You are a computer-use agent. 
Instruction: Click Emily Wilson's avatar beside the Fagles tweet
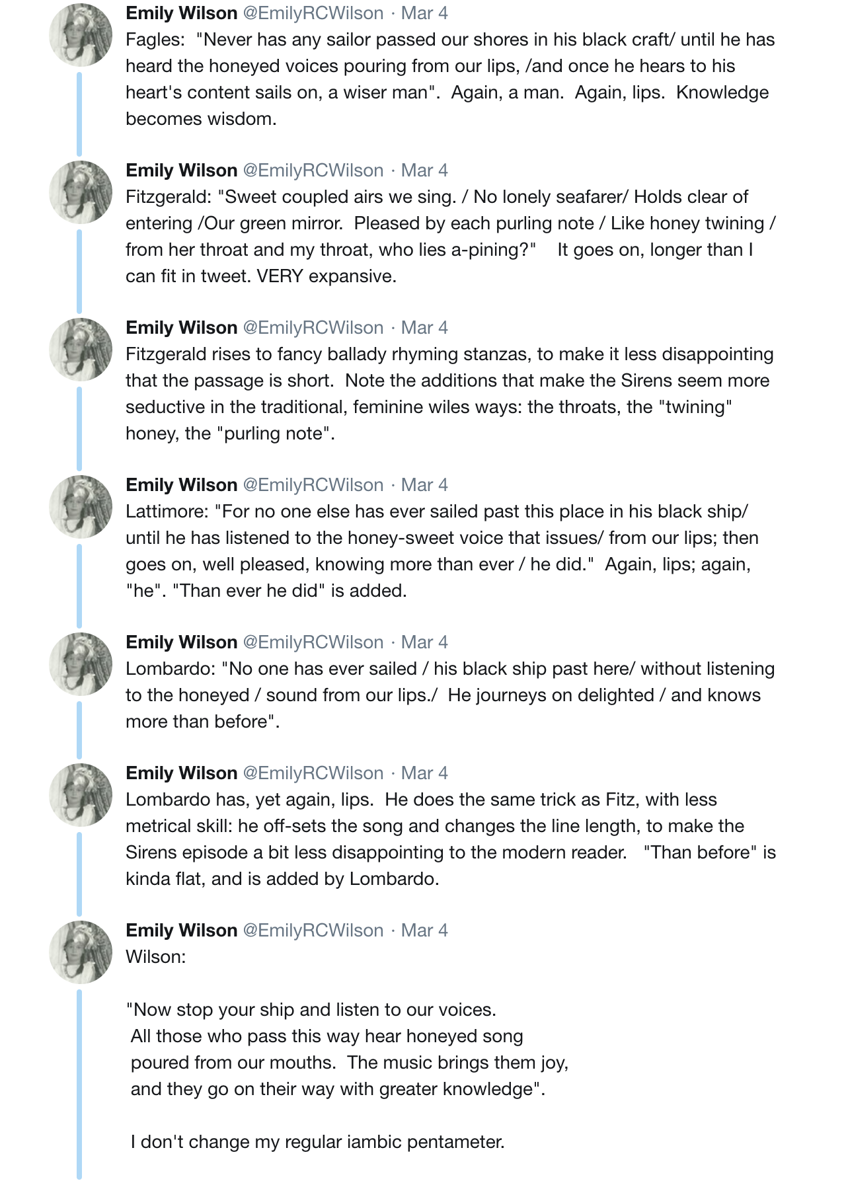click(81, 35)
